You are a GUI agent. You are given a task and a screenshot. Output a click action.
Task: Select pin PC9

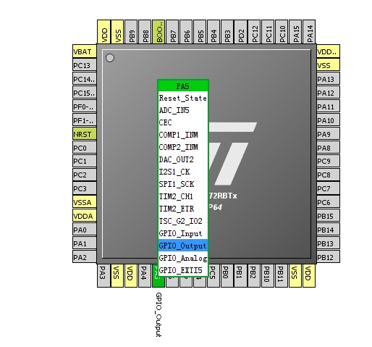coord(328,161)
